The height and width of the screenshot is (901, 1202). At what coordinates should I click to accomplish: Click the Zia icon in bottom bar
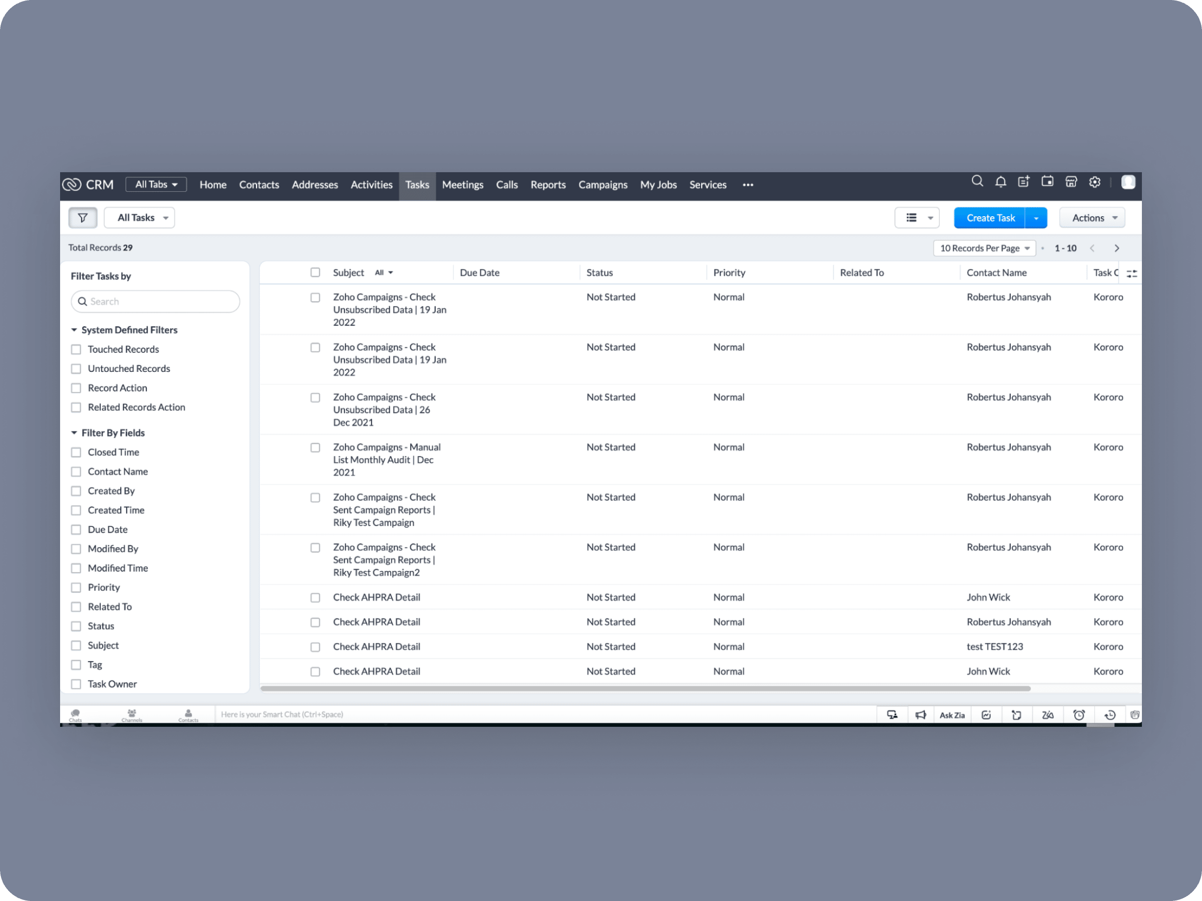point(1048,715)
